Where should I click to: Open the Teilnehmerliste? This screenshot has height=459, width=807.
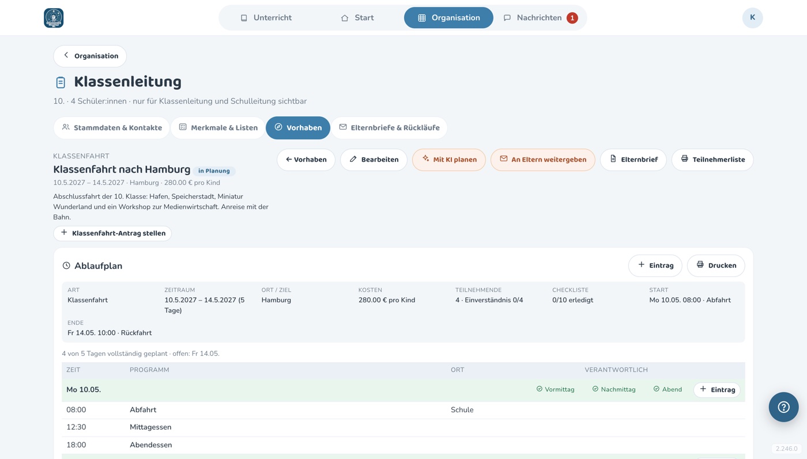click(712, 160)
